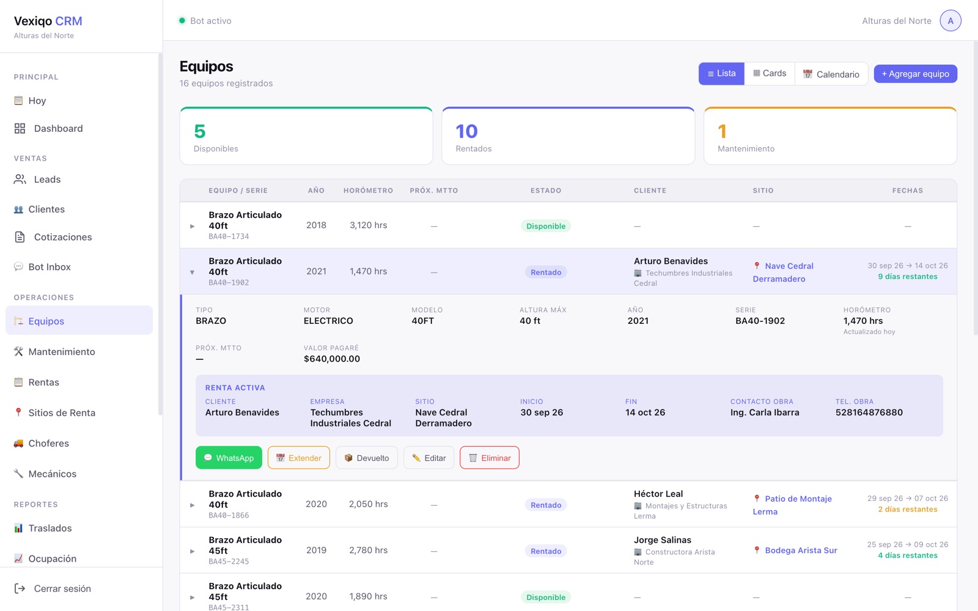The height and width of the screenshot is (611, 978).
Task: Click the Mantenimiento summary card
Action: pos(830,136)
